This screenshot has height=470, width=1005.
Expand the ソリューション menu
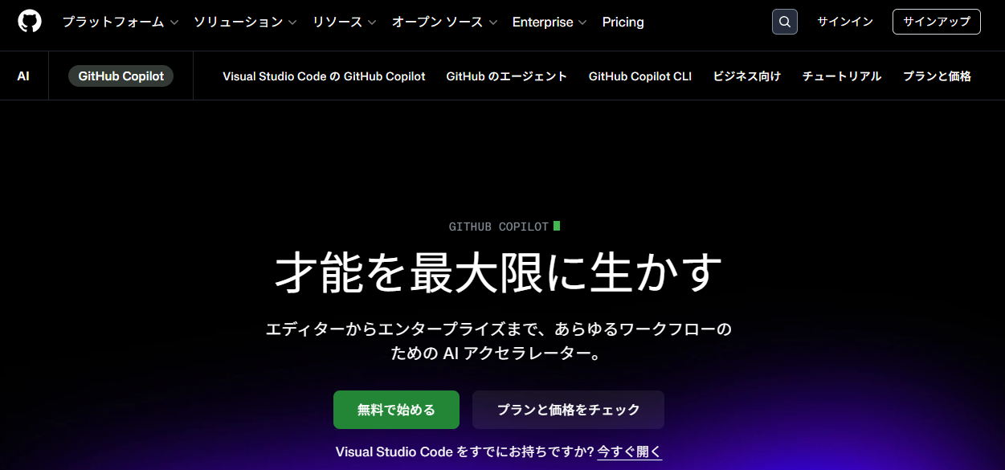click(245, 22)
